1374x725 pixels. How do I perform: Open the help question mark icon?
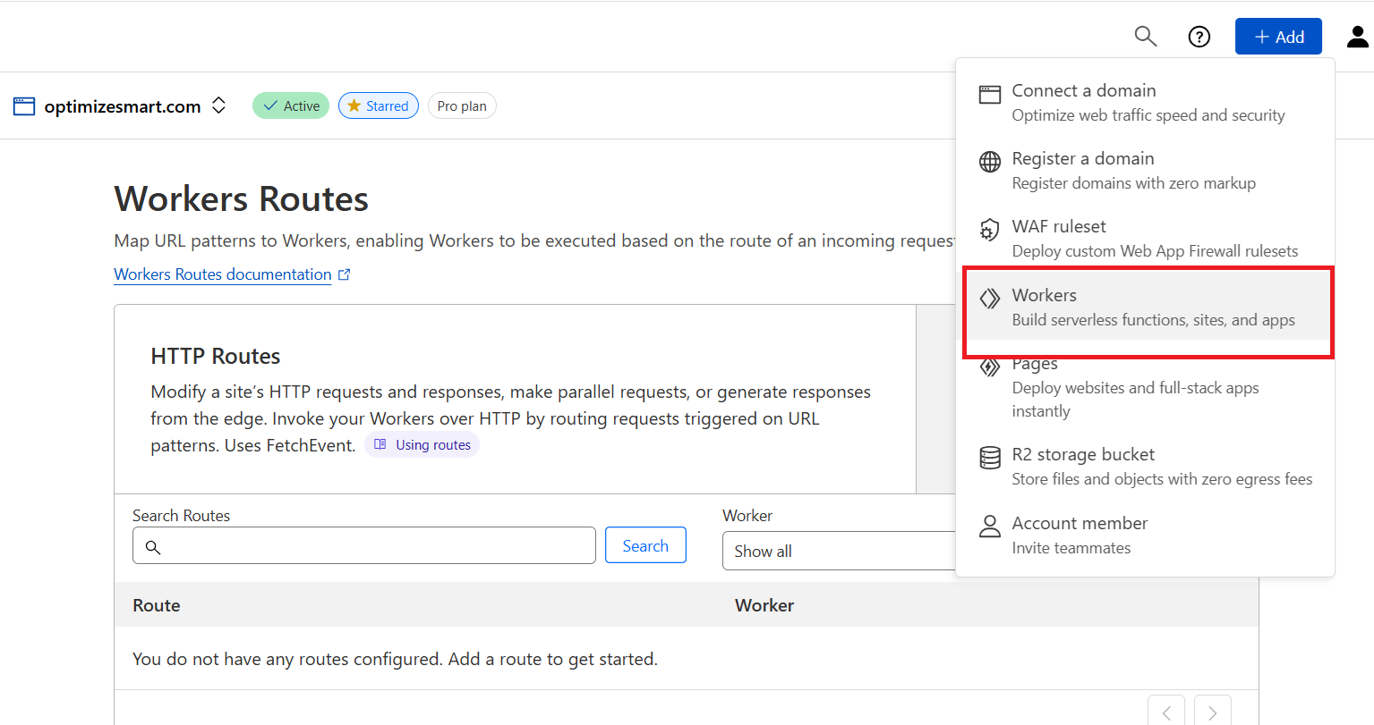pyautogui.click(x=1199, y=37)
